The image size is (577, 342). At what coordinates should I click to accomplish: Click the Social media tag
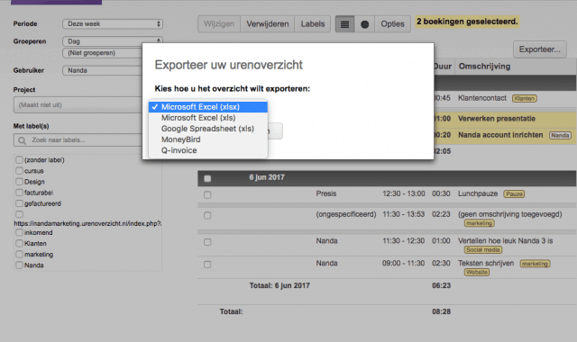483,250
